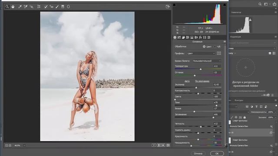Toggle shadow clipping warning in histogram
The width and height of the screenshot is (278, 156).
coord(174,5)
